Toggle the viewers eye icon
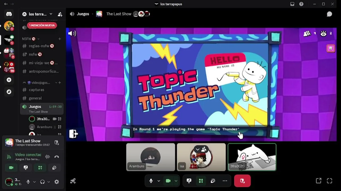This screenshot has height=191, width=341. [x=323, y=34]
